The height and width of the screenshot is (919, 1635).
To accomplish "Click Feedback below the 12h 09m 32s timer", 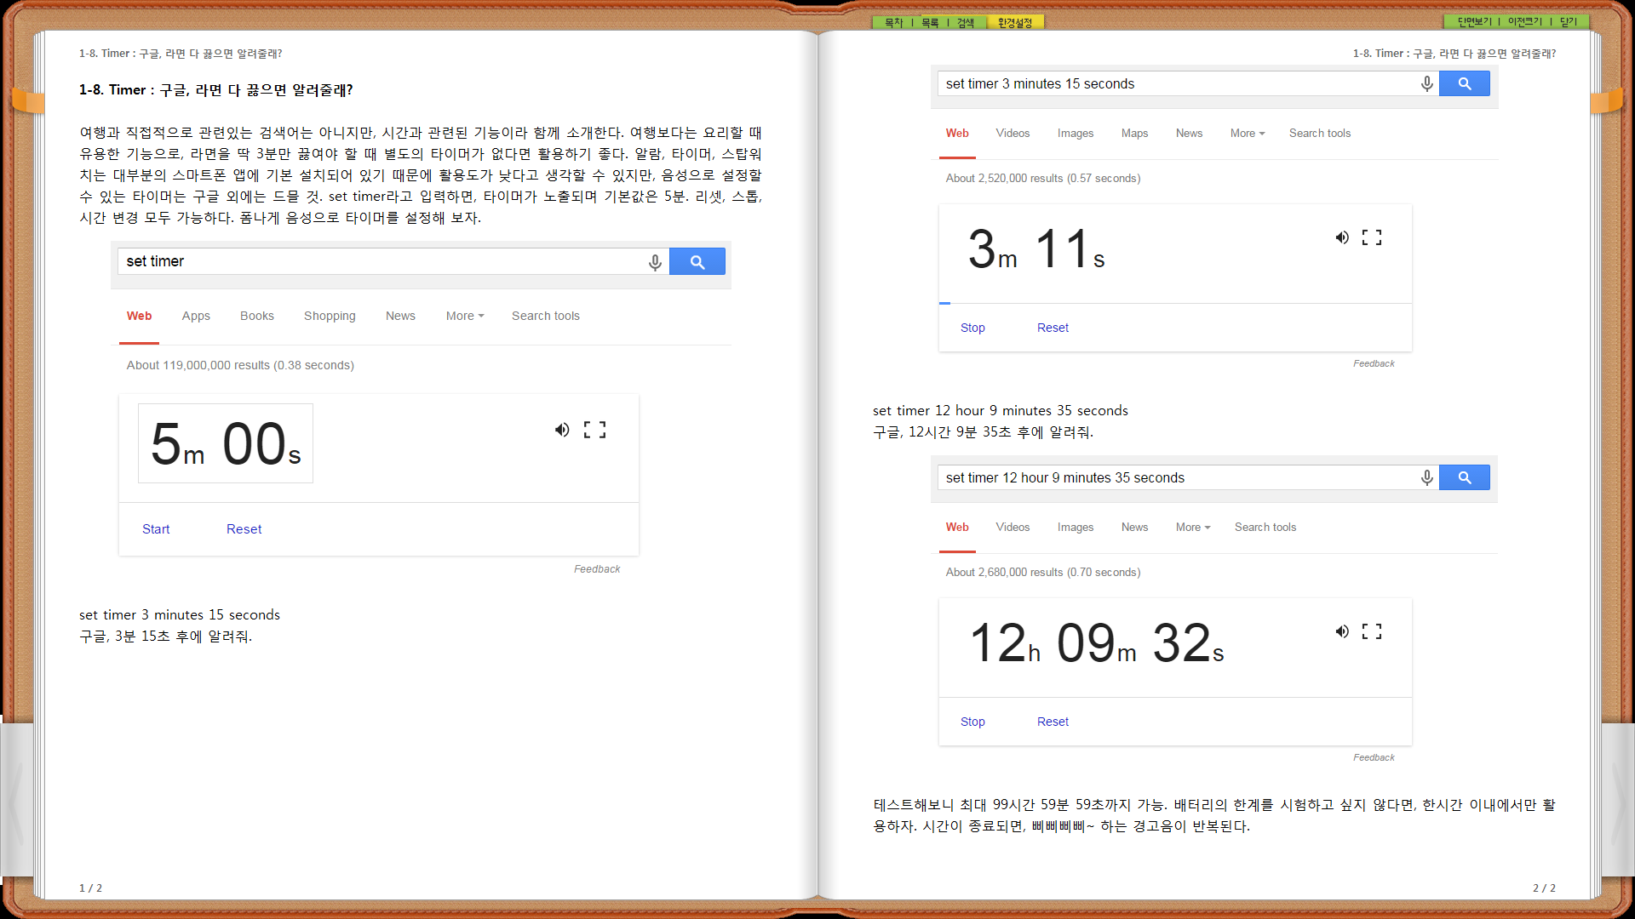I will (x=1374, y=757).
